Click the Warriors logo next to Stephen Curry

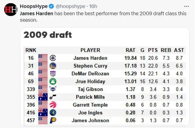click(53, 66)
